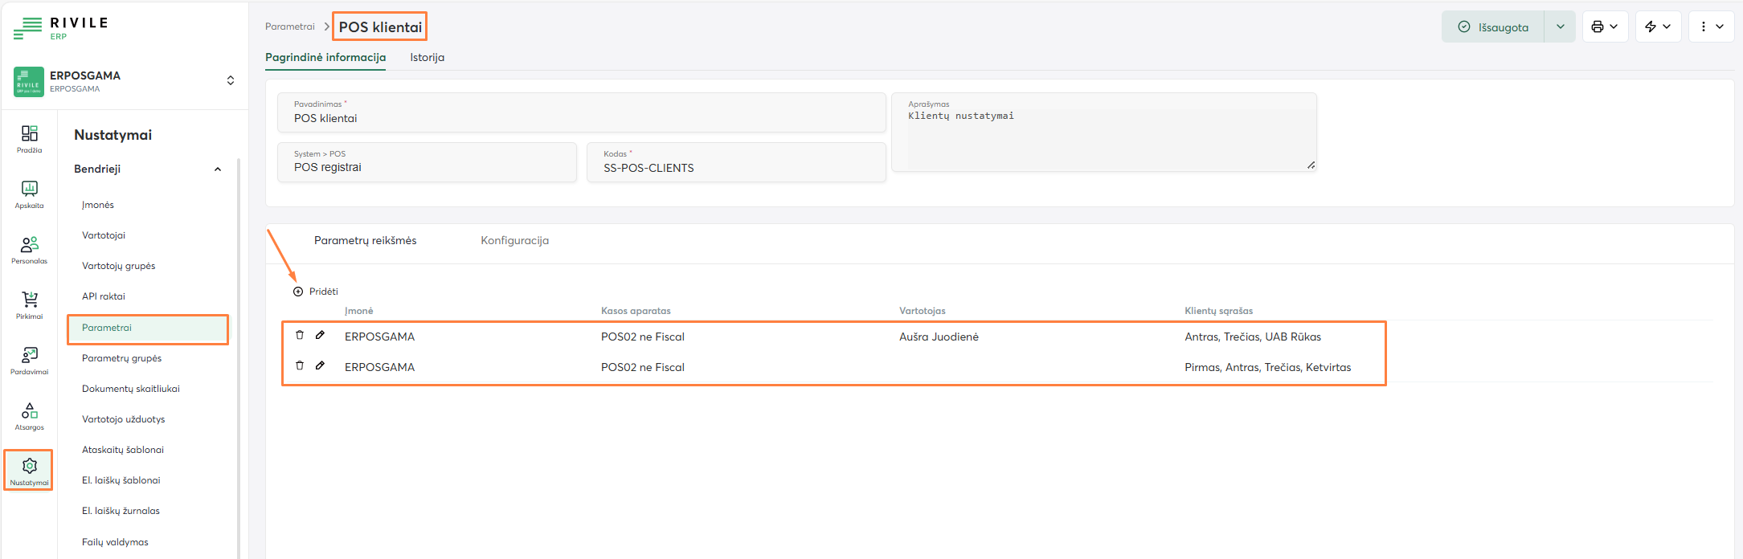Open the arrow beside the Išsaugota button
This screenshot has width=1743, height=559.
click(x=1560, y=27)
